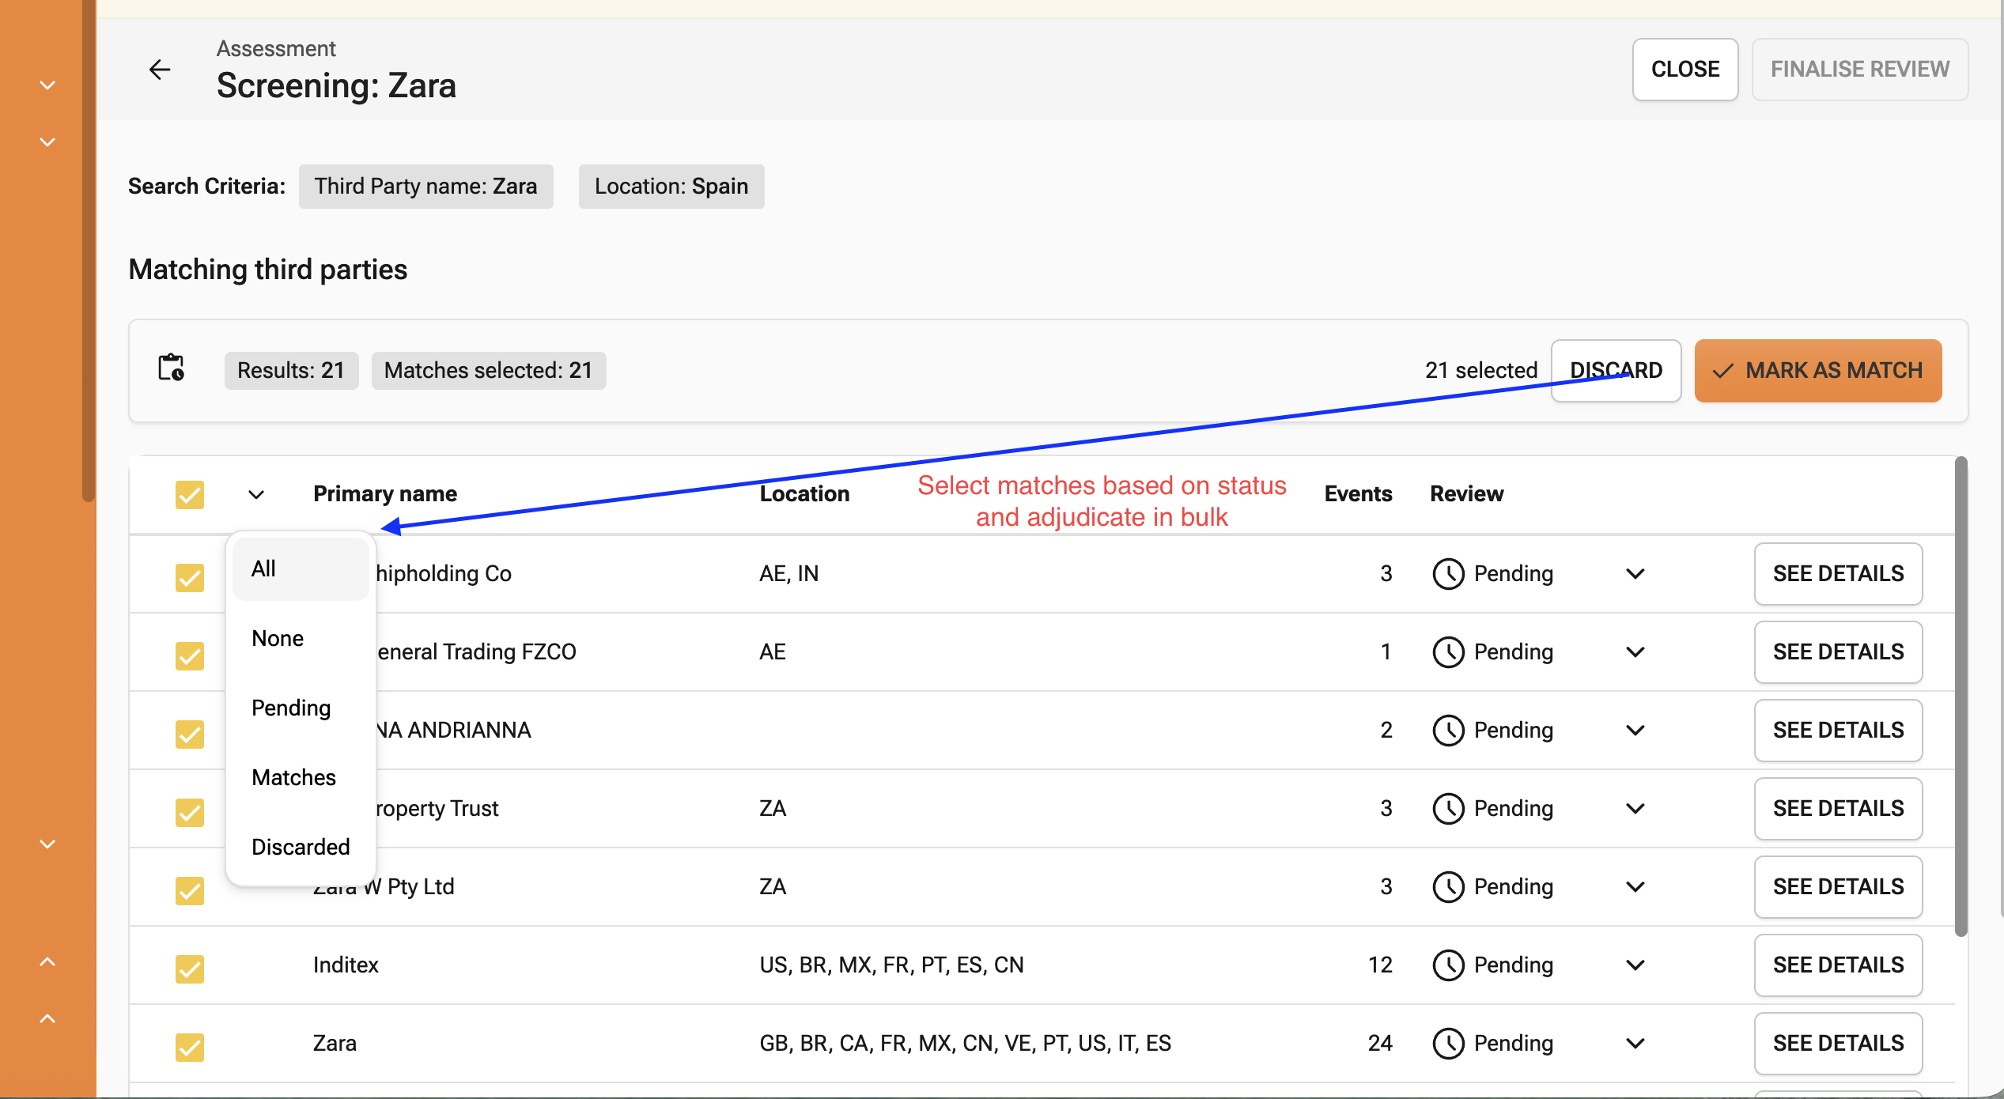Click MARK AS MATCH
This screenshot has height=1099, width=2004.
pos(1818,371)
